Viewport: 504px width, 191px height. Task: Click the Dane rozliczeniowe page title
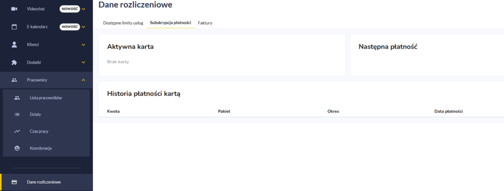[x=135, y=5]
